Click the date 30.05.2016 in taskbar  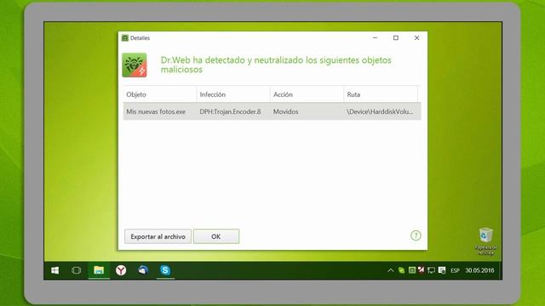(x=479, y=270)
